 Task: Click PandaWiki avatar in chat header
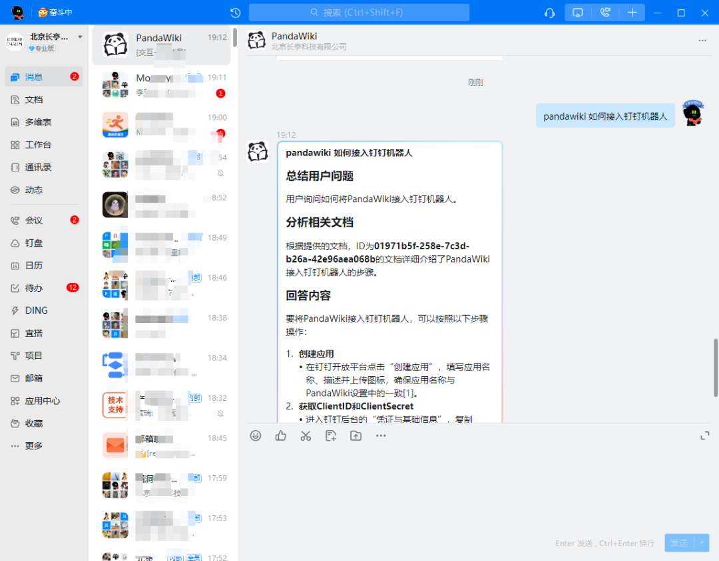tap(257, 40)
